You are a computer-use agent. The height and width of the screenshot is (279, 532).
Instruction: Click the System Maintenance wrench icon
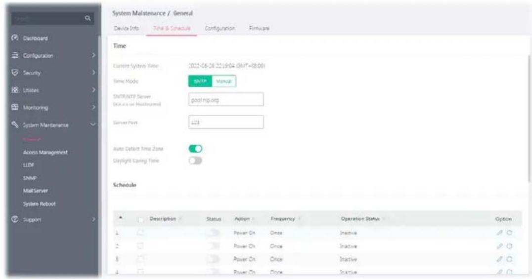tap(15, 125)
